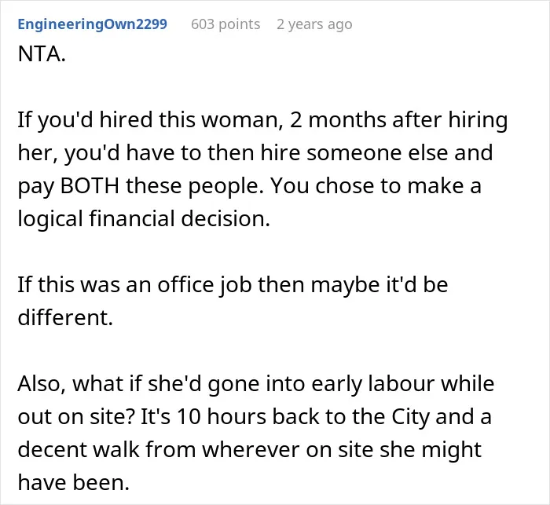Click the phrase '2 months after hiring'
The image size is (550, 505).
pos(399,120)
